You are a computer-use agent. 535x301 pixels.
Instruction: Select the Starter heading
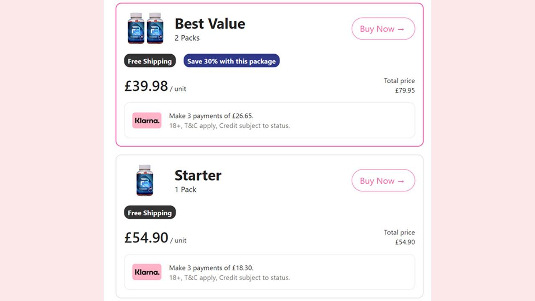click(x=198, y=175)
